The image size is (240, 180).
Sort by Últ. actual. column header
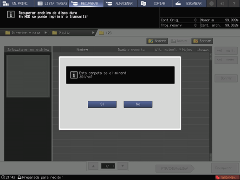[168, 50]
